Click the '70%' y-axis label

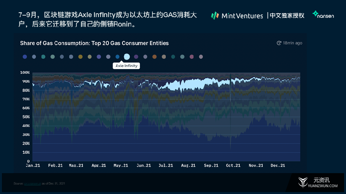coord(26,99)
